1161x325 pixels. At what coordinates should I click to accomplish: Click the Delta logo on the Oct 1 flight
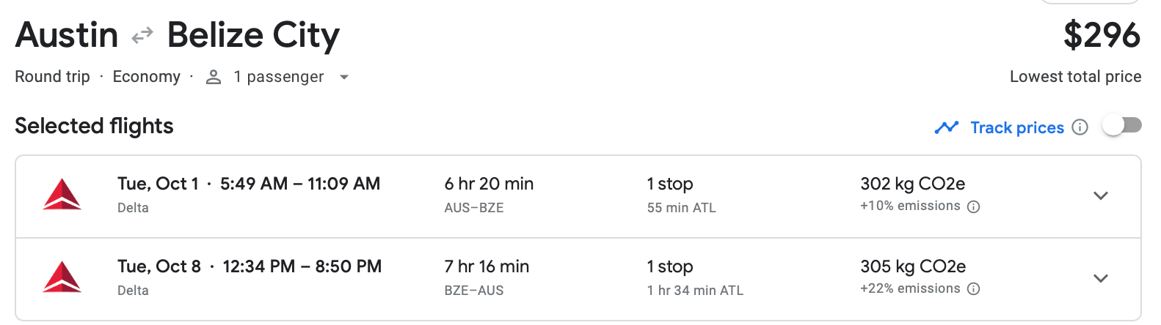pyautogui.click(x=62, y=195)
